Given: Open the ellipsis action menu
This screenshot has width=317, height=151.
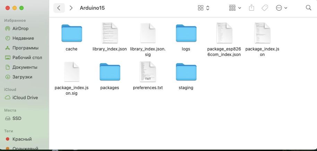Looking at the screenshot, I should [281, 8].
